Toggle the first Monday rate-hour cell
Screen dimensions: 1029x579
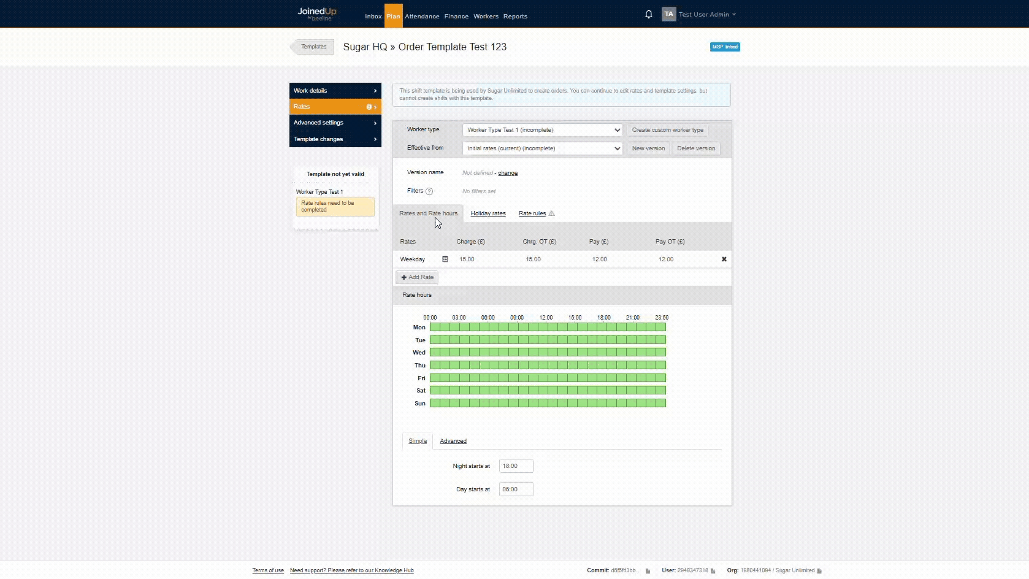pyautogui.click(x=435, y=328)
